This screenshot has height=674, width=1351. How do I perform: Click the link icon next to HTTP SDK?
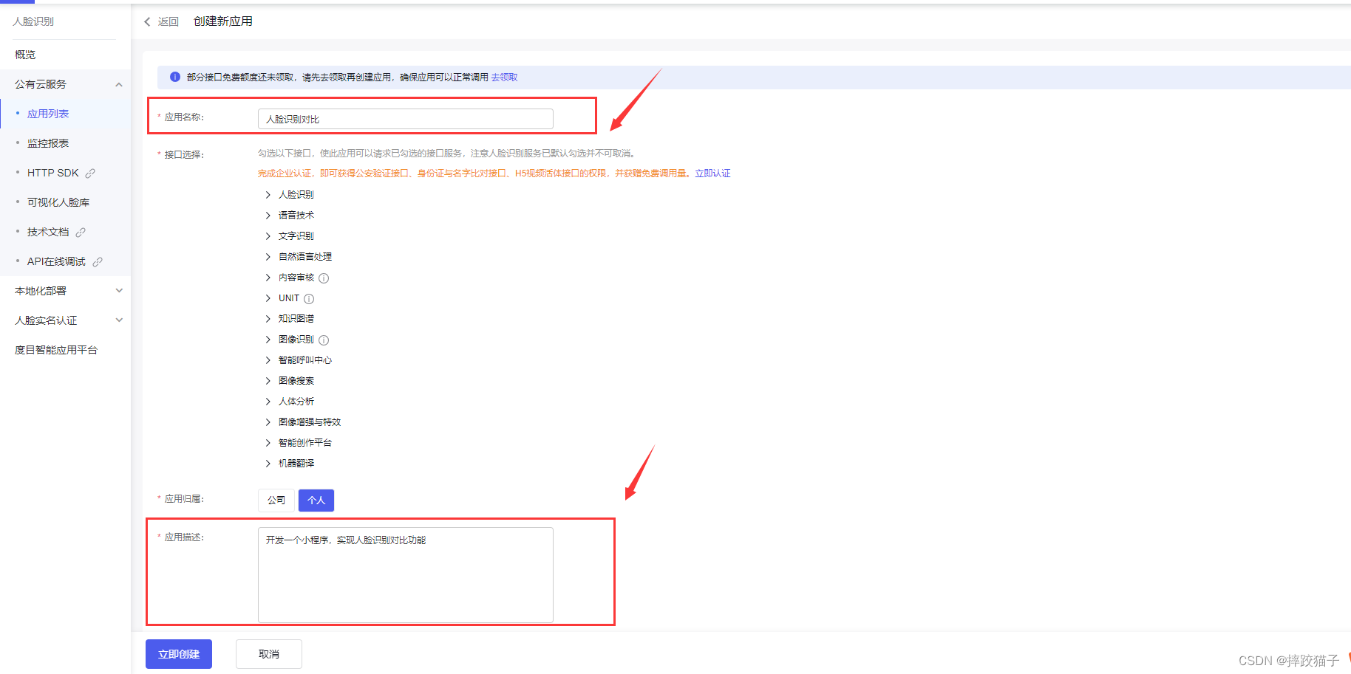click(90, 173)
